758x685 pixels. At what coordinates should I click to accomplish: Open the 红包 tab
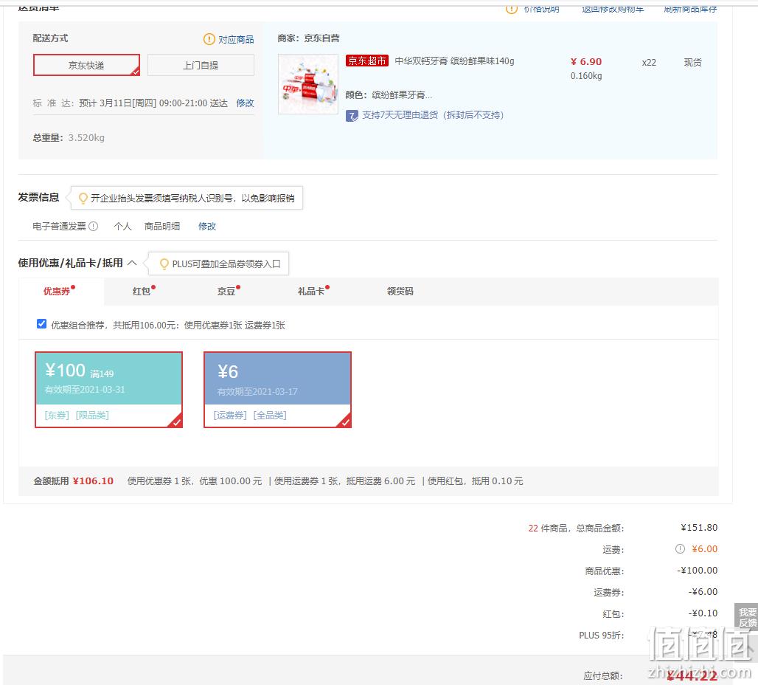(142, 291)
